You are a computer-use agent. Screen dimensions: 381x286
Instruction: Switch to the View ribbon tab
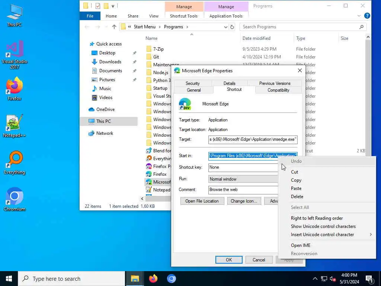coord(154,16)
